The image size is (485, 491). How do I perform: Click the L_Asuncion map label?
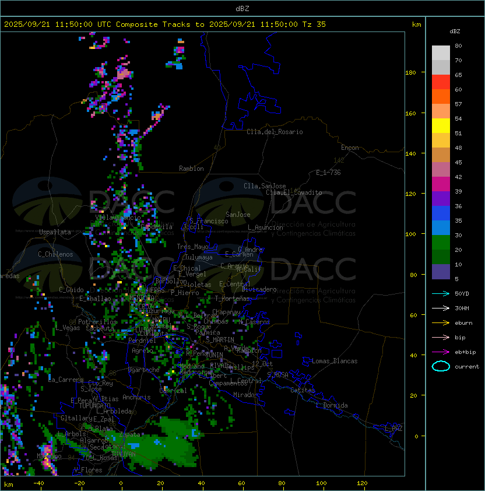[x=265, y=227]
